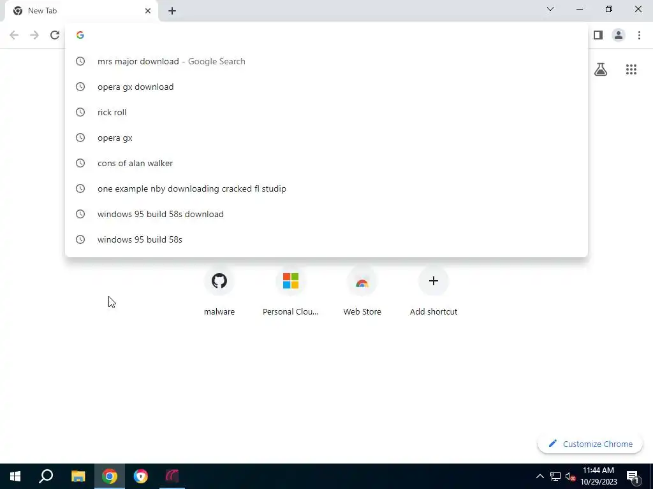The image size is (653, 489).
Task: Open the user profile menu
Action: [619, 35]
